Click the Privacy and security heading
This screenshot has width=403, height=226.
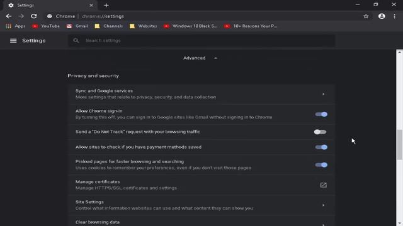click(93, 76)
